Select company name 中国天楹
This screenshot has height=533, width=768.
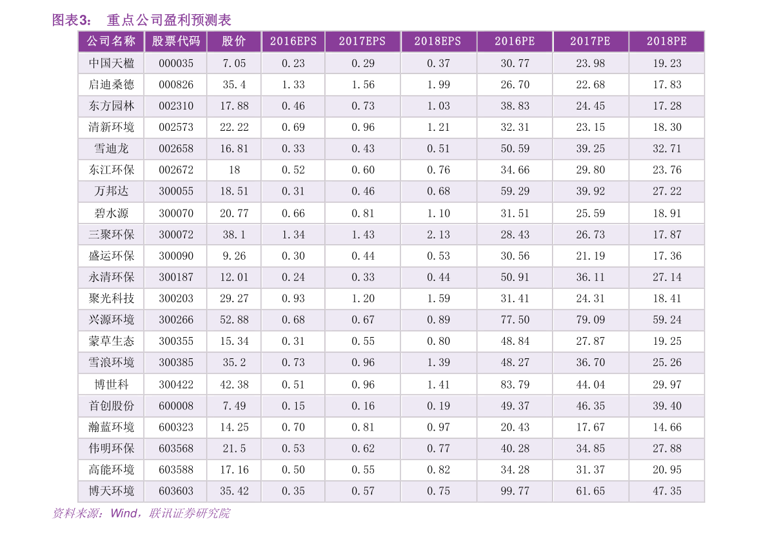tap(111, 63)
